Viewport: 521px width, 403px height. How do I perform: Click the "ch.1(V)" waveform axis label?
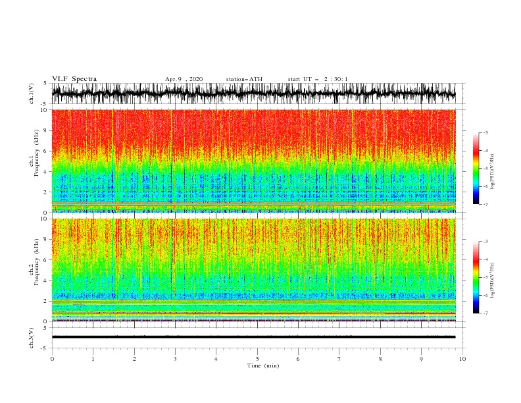tap(32, 94)
